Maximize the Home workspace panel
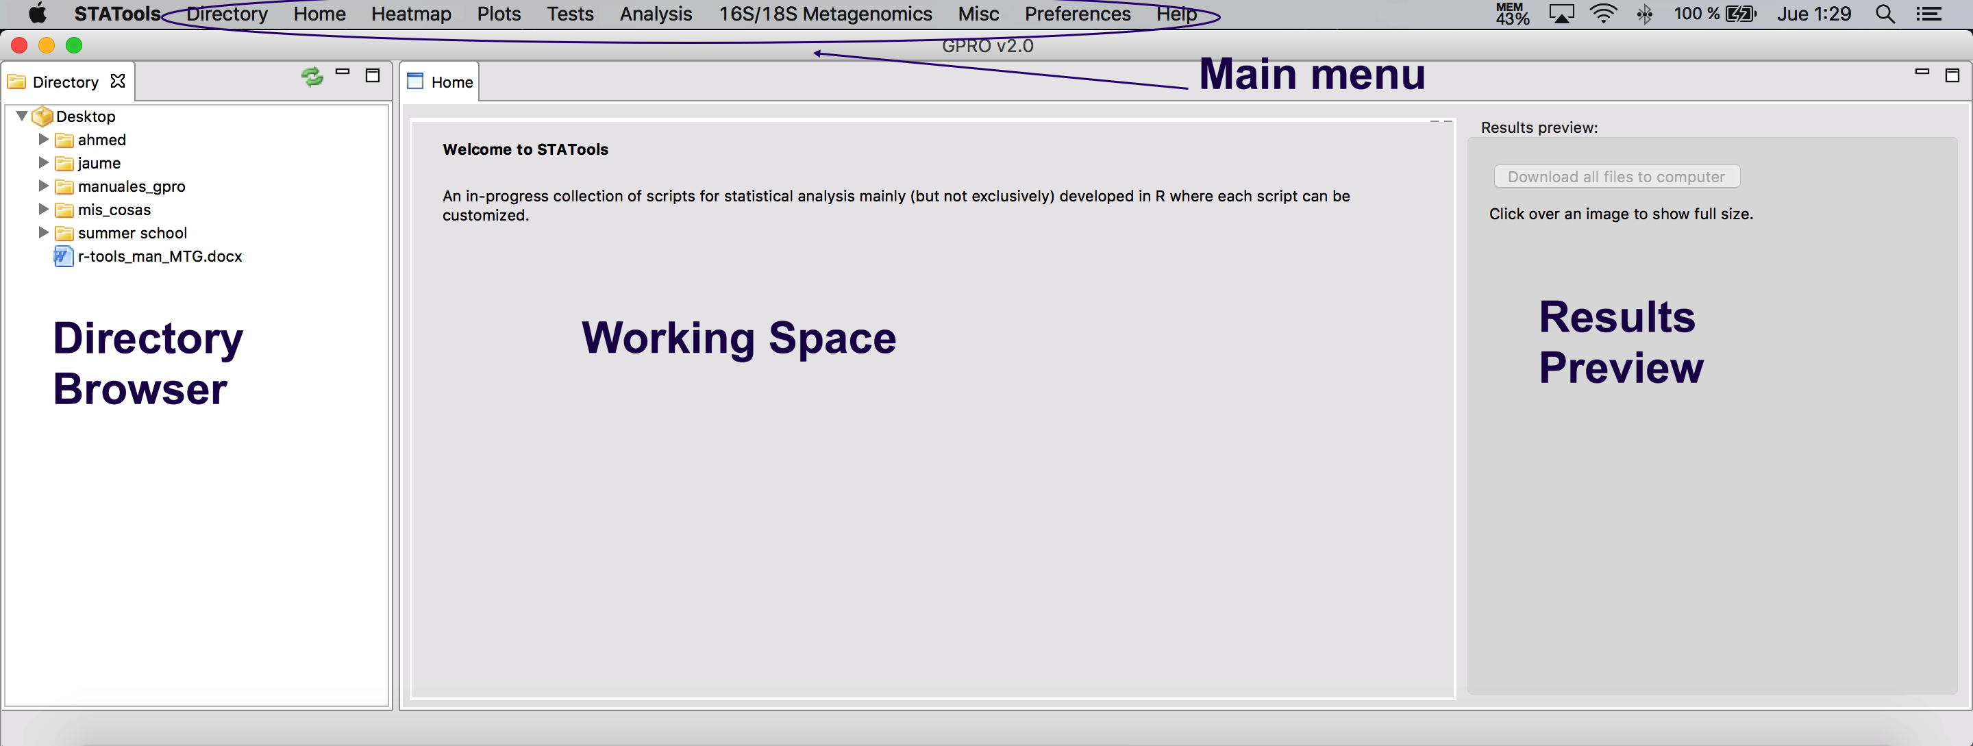 tap(1952, 75)
